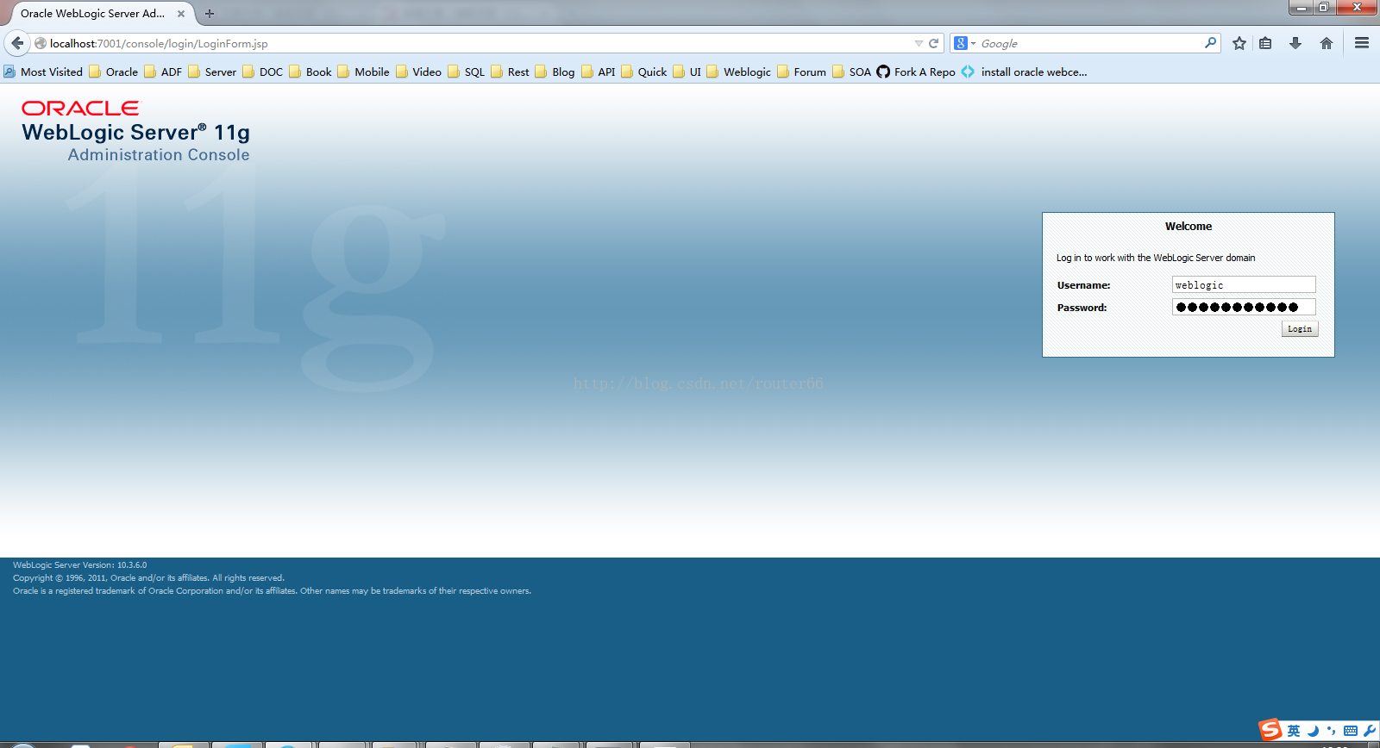Click the Username input field
Viewport: 1380px width, 748px height.
(1244, 284)
